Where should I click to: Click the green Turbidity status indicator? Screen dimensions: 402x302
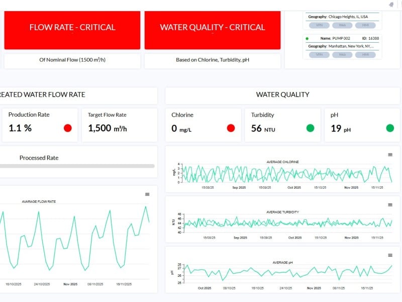[x=310, y=128]
